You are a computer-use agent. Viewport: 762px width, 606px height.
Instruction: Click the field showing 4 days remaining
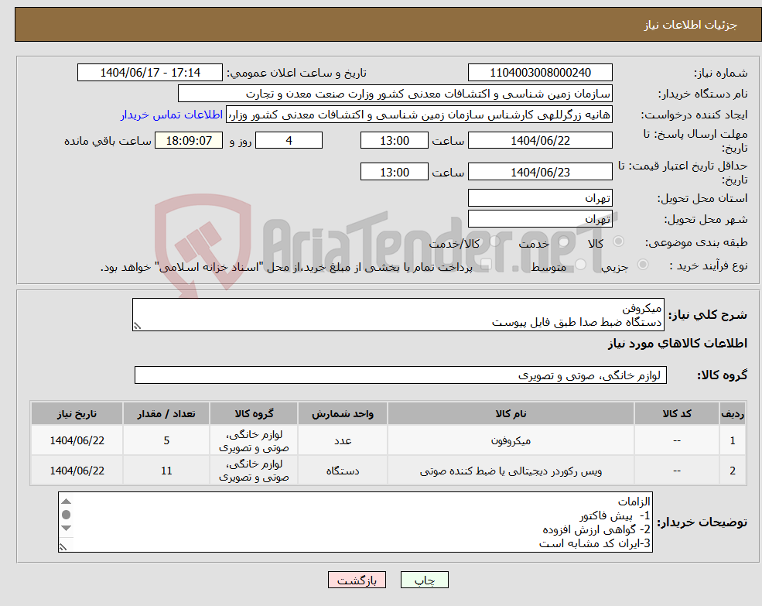pos(289,140)
